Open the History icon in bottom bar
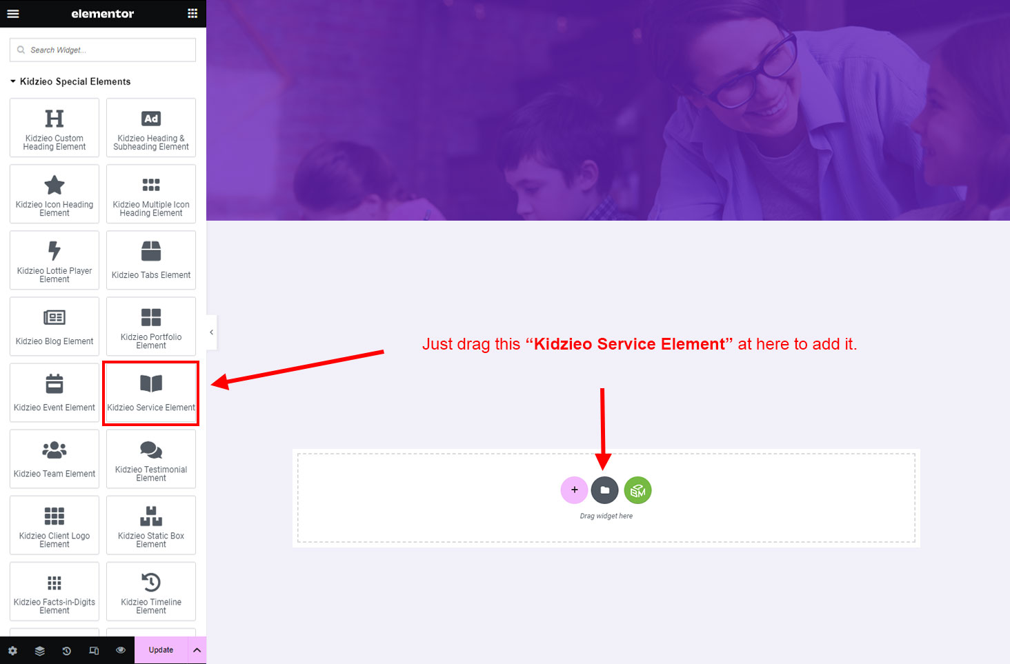 tap(67, 650)
